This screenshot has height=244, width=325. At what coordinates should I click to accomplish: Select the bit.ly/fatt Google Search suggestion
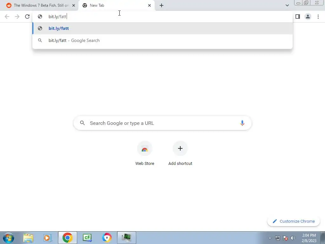click(162, 40)
